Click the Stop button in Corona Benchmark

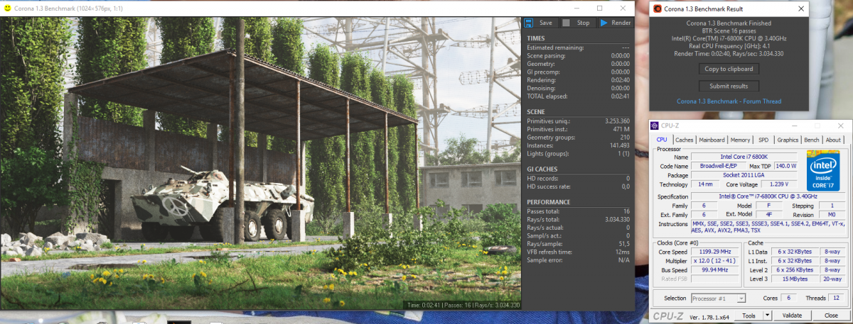[x=577, y=23]
